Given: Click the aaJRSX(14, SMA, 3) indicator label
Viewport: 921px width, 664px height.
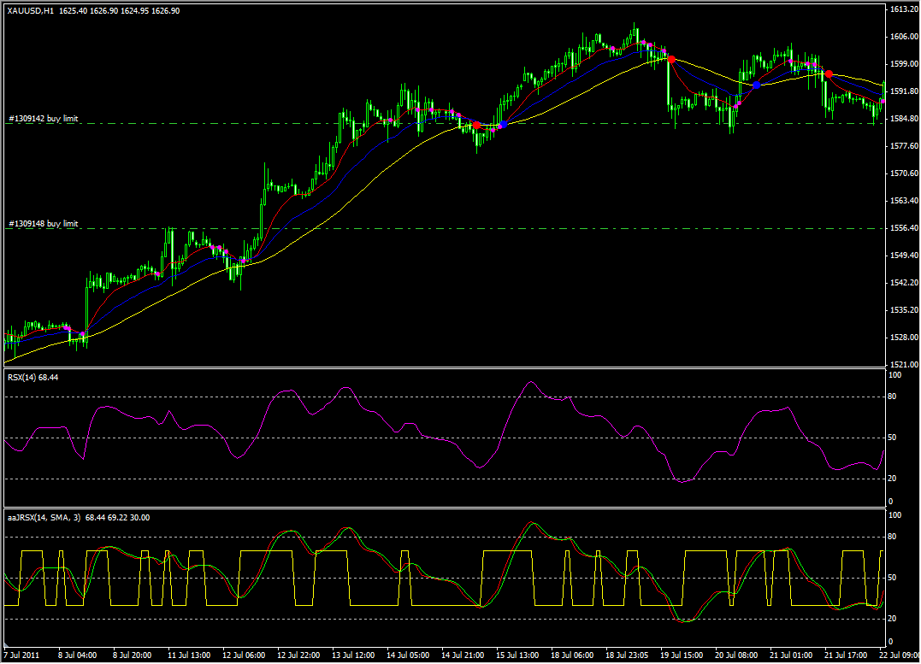Looking at the screenshot, I should click(x=43, y=517).
